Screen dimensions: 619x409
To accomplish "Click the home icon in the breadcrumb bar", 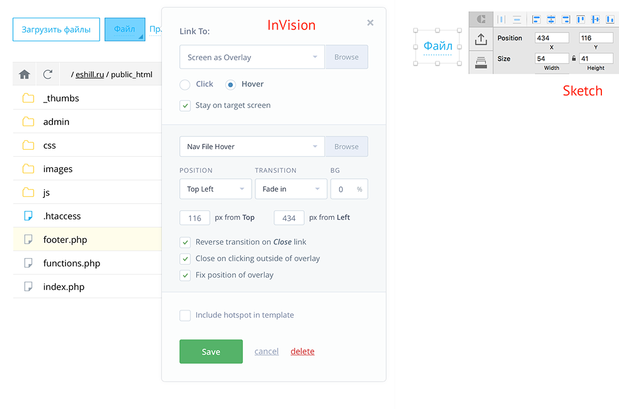I will [x=24, y=74].
